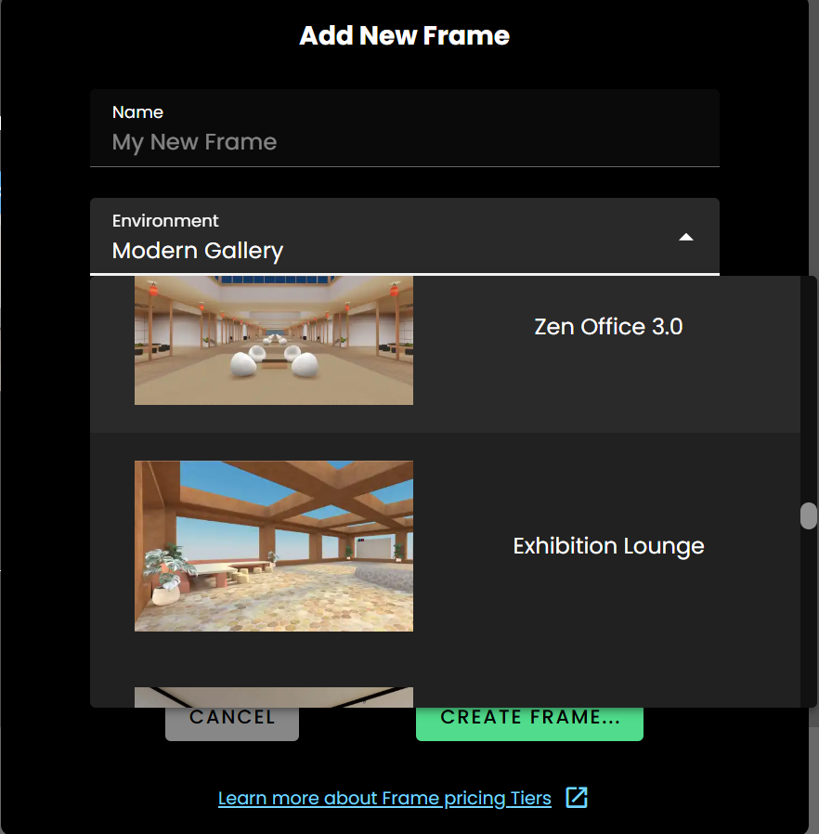The height and width of the screenshot is (834, 819).
Task: Click the scrollbar track above the handle
Action: point(808,390)
